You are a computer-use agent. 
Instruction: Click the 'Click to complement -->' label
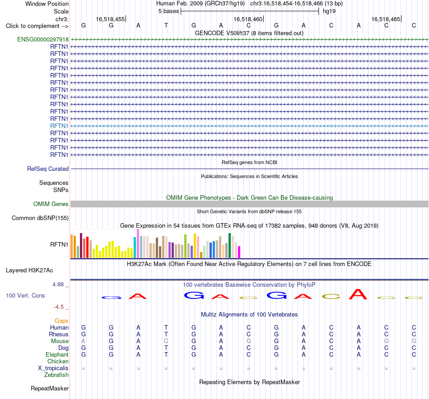(x=37, y=26)
